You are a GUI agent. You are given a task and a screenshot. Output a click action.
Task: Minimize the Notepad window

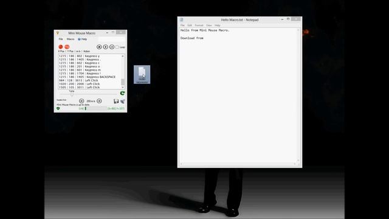pyautogui.click(x=282, y=19)
